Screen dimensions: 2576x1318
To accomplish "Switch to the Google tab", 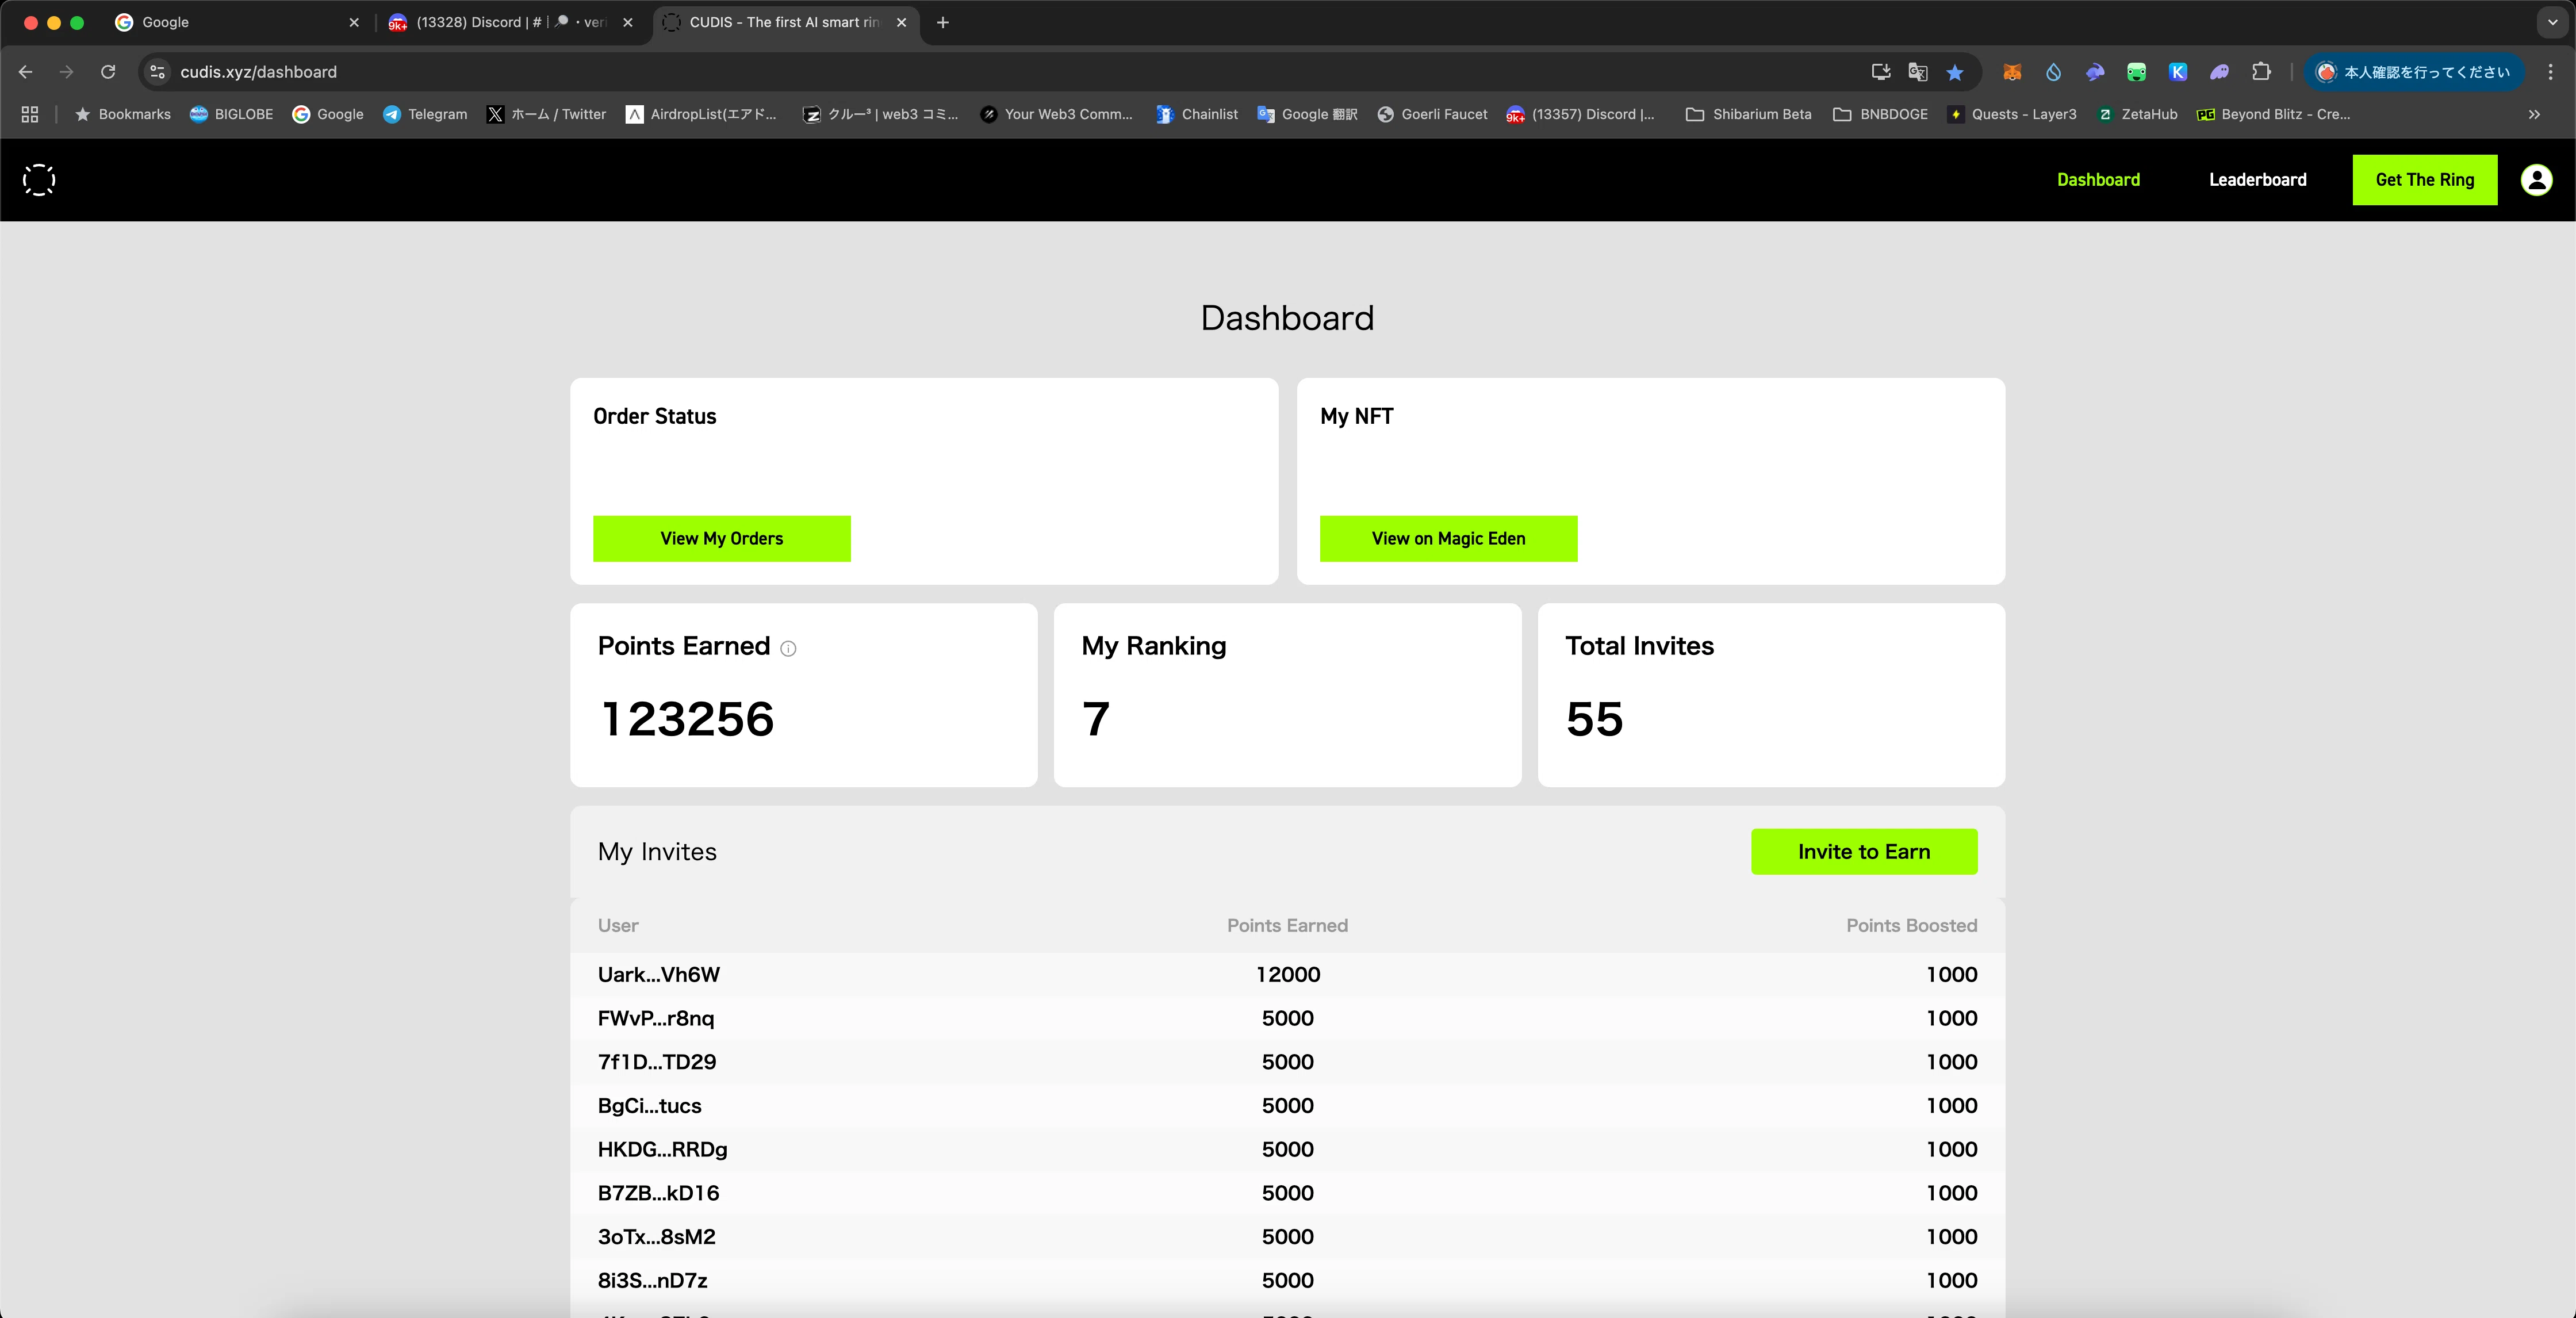I will point(236,22).
